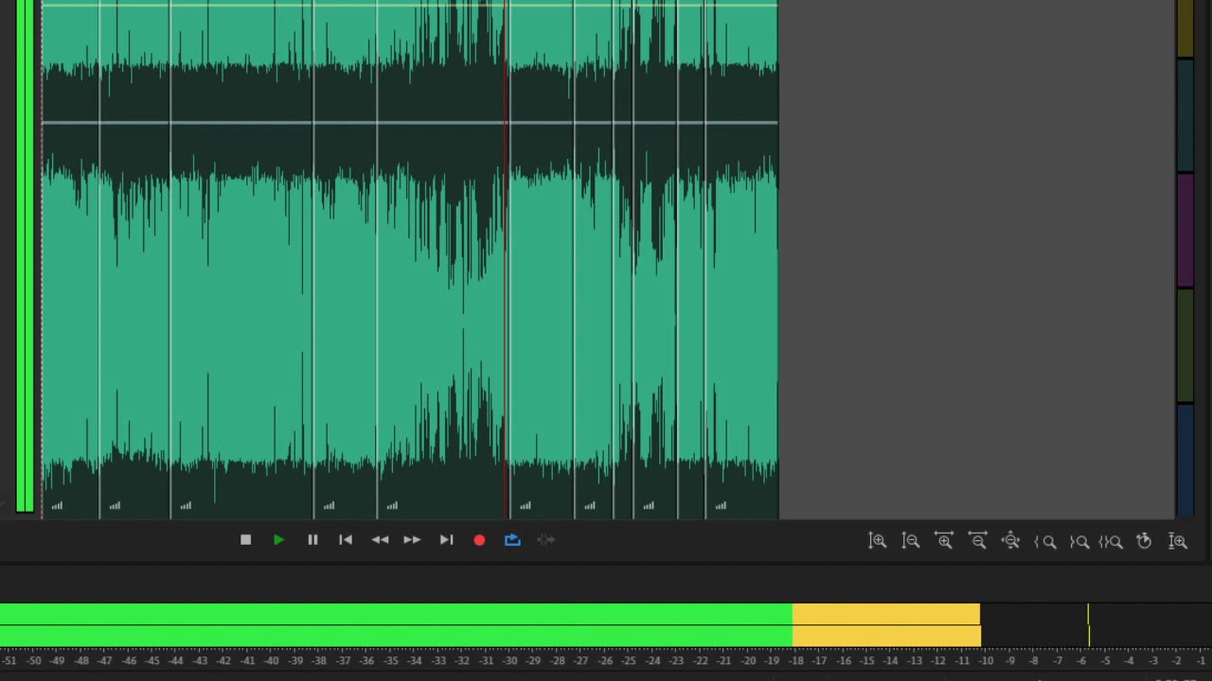Zoom selected track with the last magnifier icon
Screen dimensions: 1212x681
(1178, 541)
